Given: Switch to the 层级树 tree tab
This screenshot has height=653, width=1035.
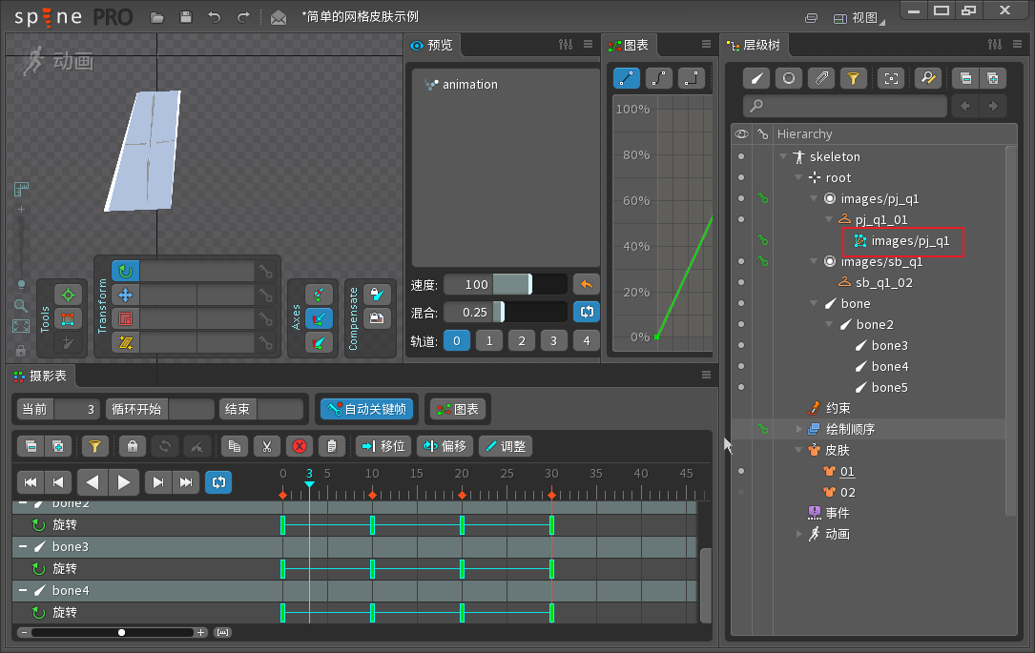Looking at the screenshot, I should pyautogui.click(x=754, y=45).
